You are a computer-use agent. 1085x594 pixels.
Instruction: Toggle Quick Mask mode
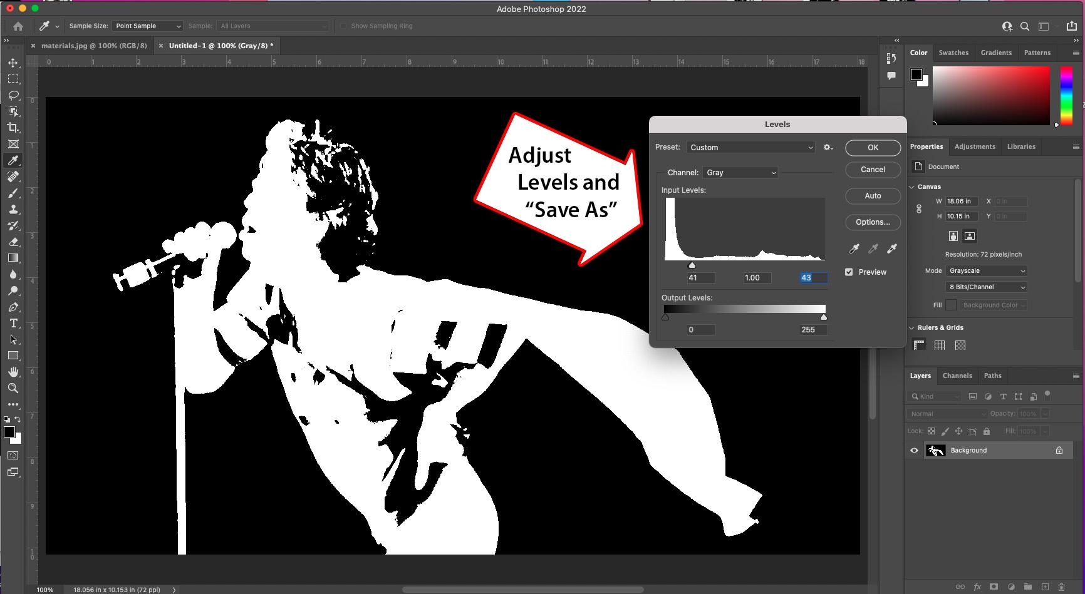click(x=13, y=456)
